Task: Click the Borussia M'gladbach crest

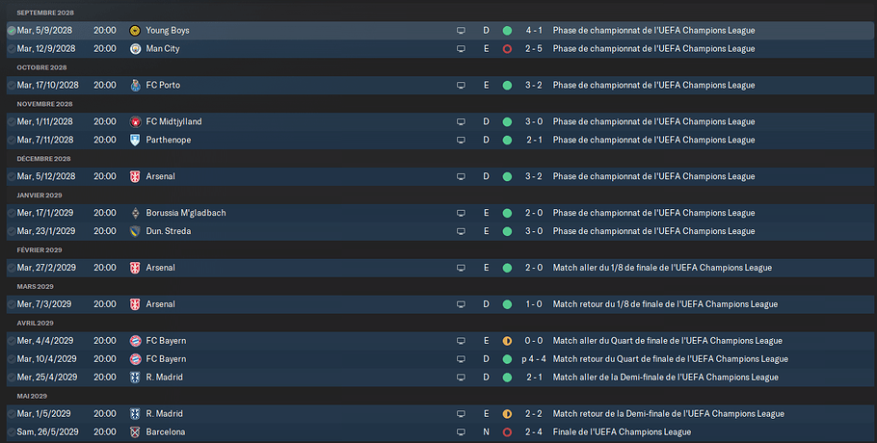Action: [x=135, y=213]
